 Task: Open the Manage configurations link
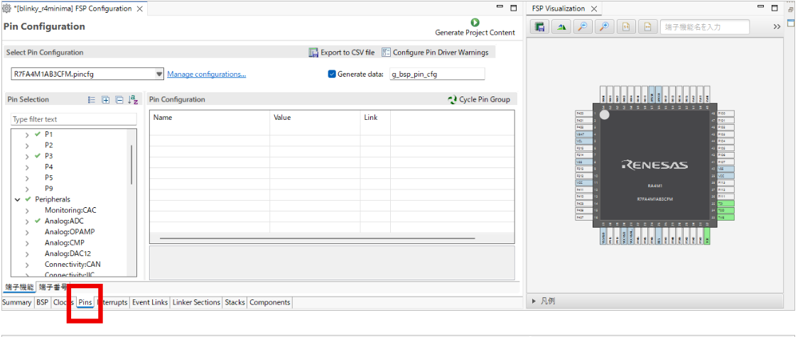tap(207, 74)
